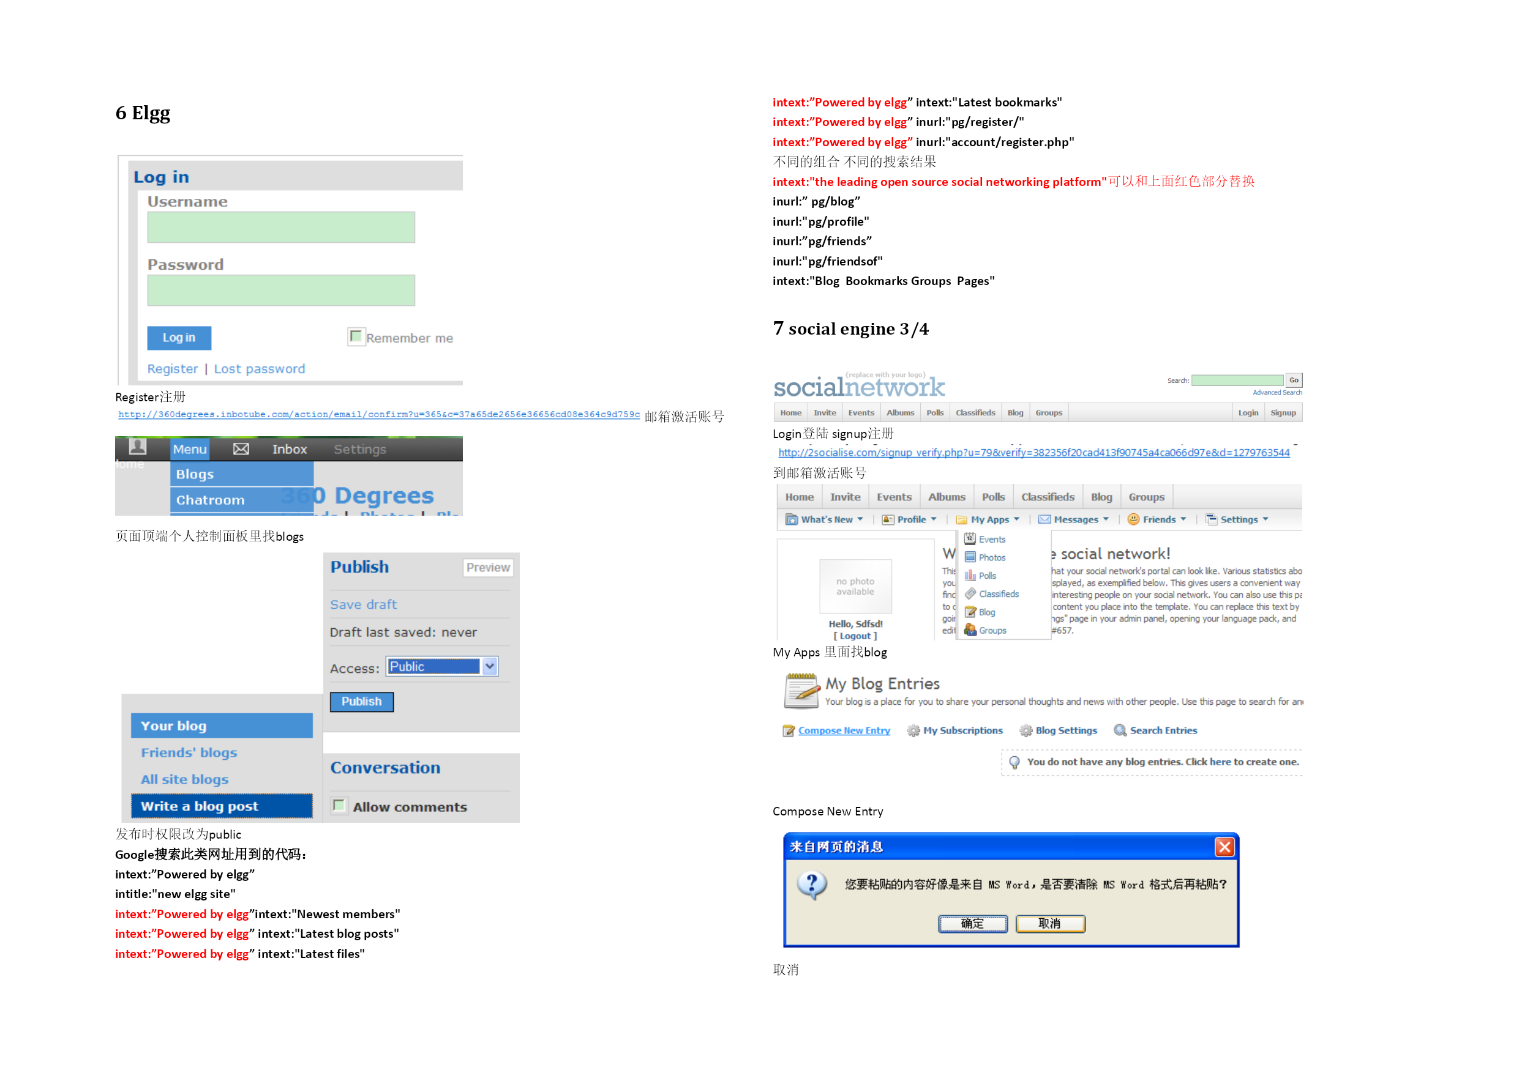The height and width of the screenshot is (1073, 1519).
Task: Close the web page message dialog
Action: (x=1224, y=847)
